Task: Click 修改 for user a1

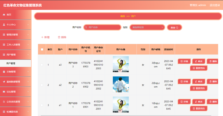Action: click(x=199, y=102)
